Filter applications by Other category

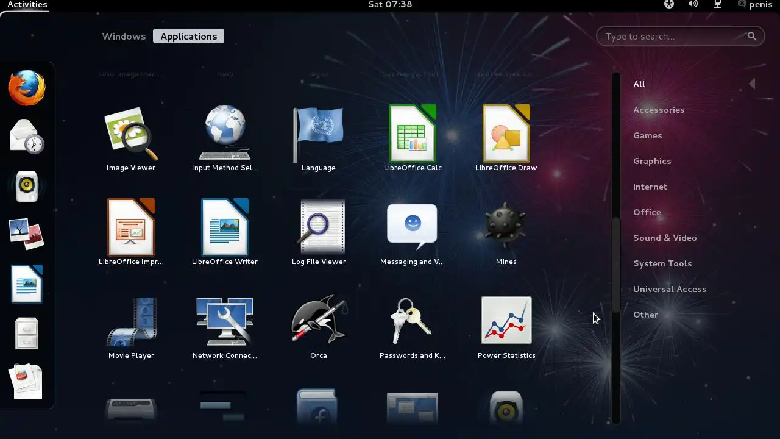645,315
